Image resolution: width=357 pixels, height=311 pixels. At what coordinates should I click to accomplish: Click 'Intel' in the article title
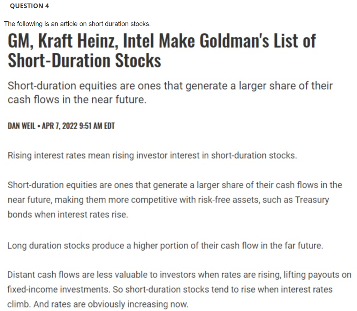click(x=139, y=41)
